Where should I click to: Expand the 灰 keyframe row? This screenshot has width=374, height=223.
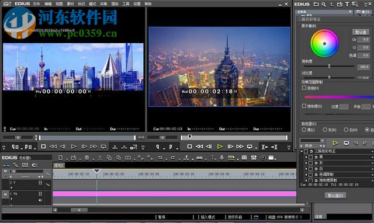(306, 163)
